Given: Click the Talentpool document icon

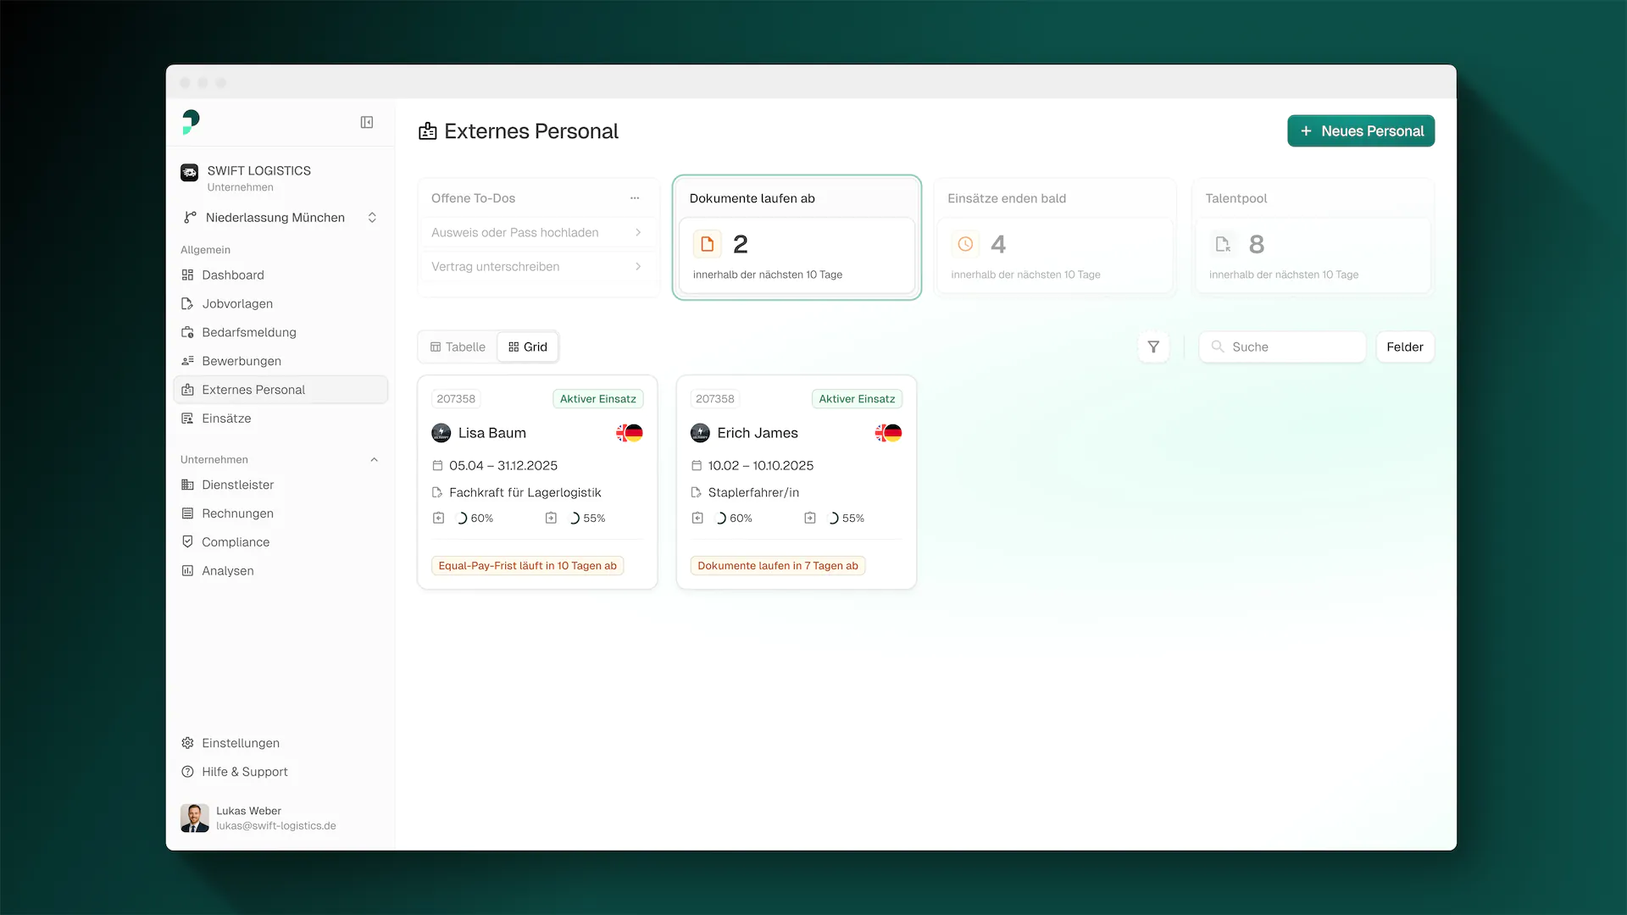Looking at the screenshot, I should pyautogui.click(x=1223, y=244).
